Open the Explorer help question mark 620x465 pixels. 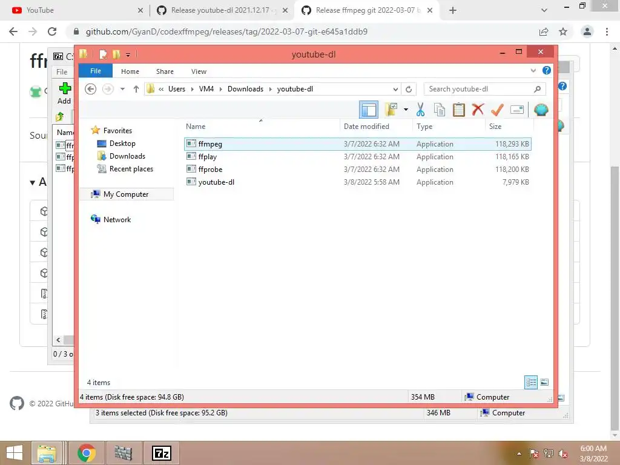(547, 70)
